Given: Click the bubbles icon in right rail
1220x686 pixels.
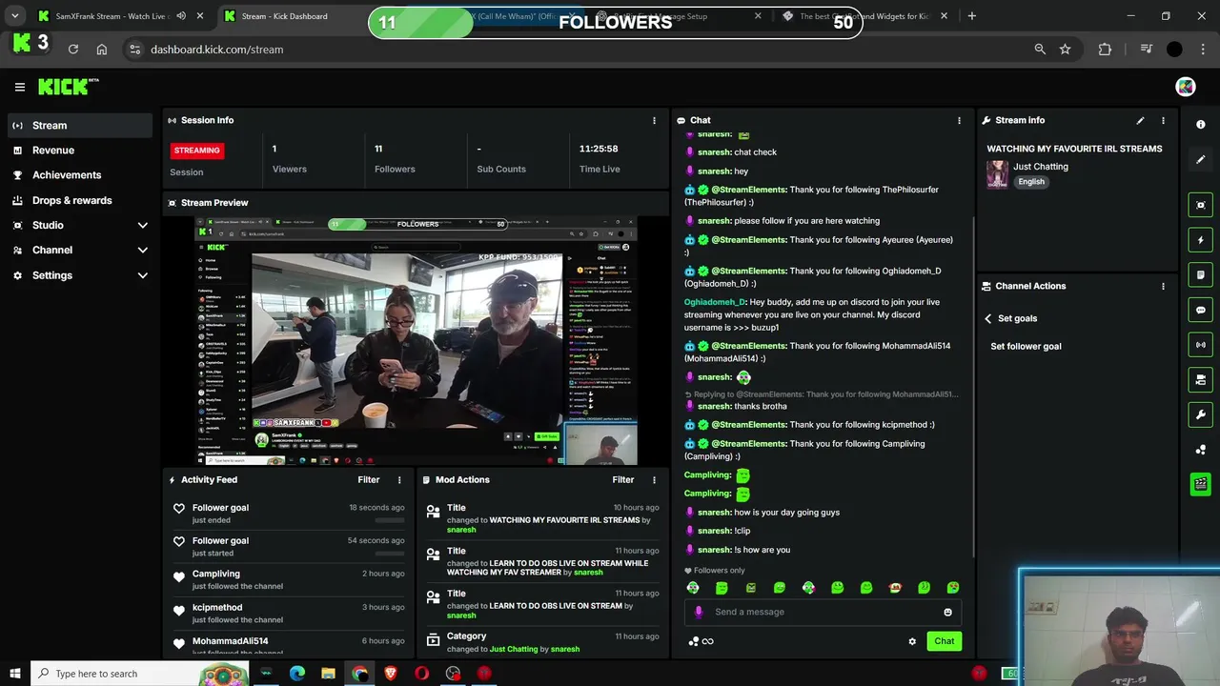Looking at the screenshot, I should pyautogui.click(x=1200, y=450).
